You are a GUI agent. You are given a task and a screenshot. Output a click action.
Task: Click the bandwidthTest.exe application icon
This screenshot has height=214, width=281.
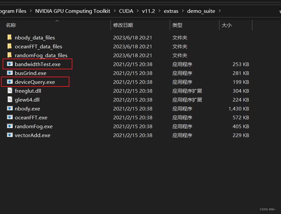tap(10, 64)
